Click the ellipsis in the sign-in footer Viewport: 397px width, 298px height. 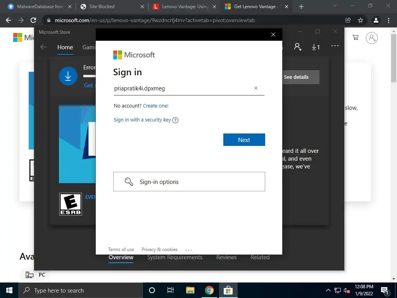pos(188,250)
